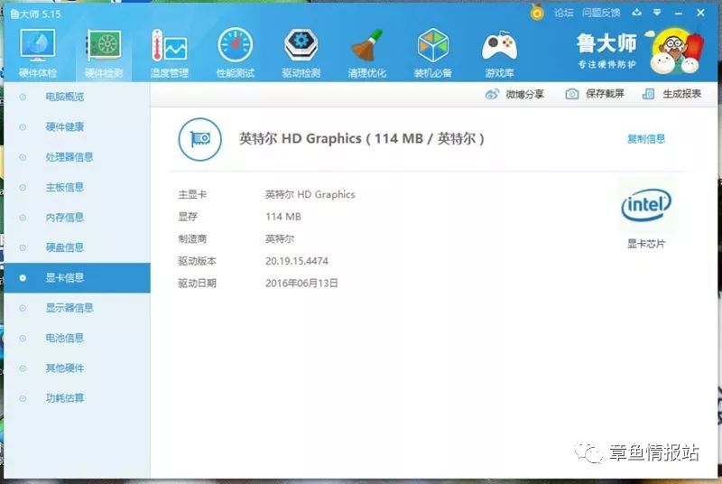This screenshot has height=484, width=722.
Task: Click 显卡芯片 label under Intel logo
Action: 646,244
